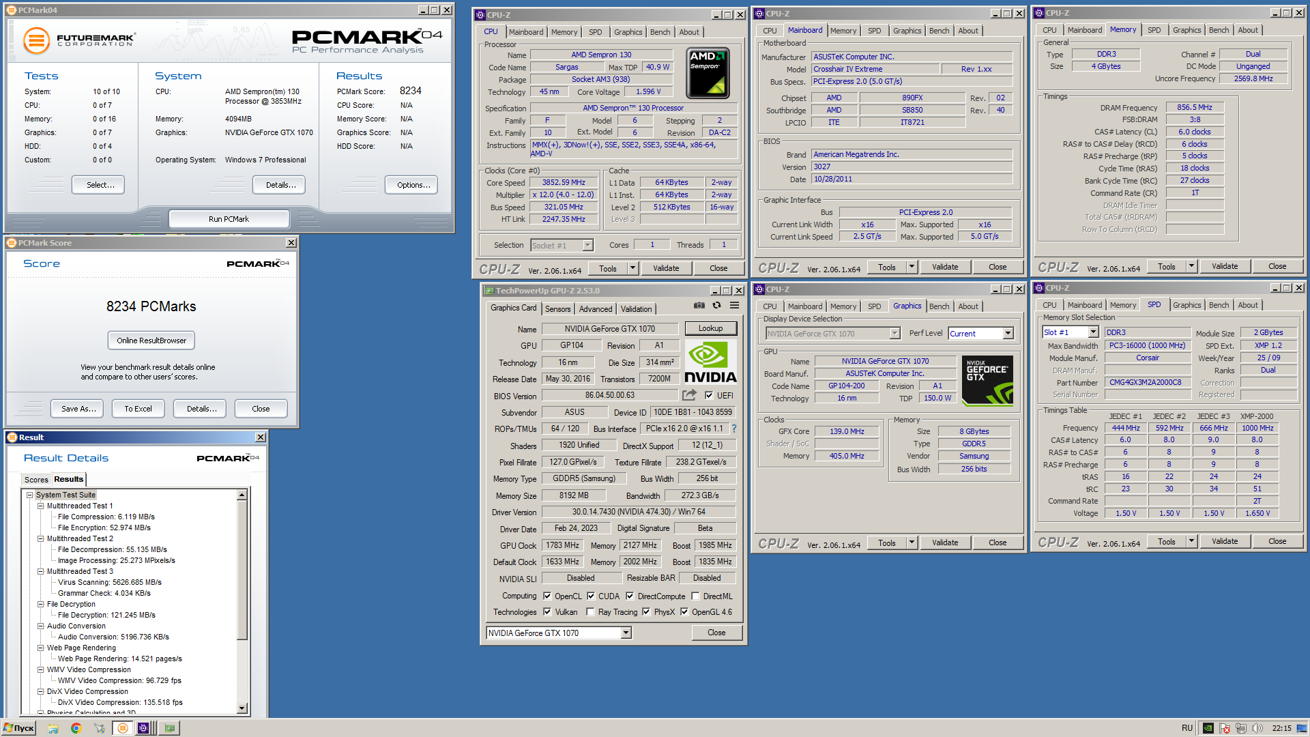Click the Select... button under Tests
The width and height of the screenshot is (1310, 737).
98,185
